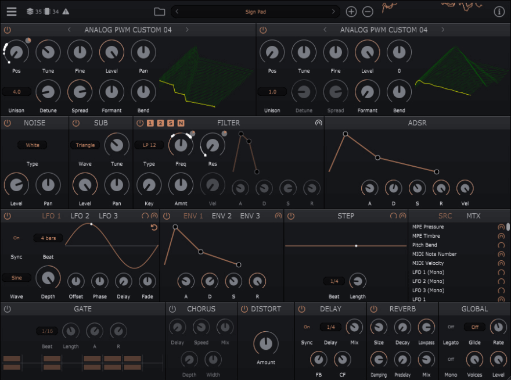The image size is (511, 380).
Task: Open the LFO wave Sine dropdown
Action: click(x=17, y=278)
